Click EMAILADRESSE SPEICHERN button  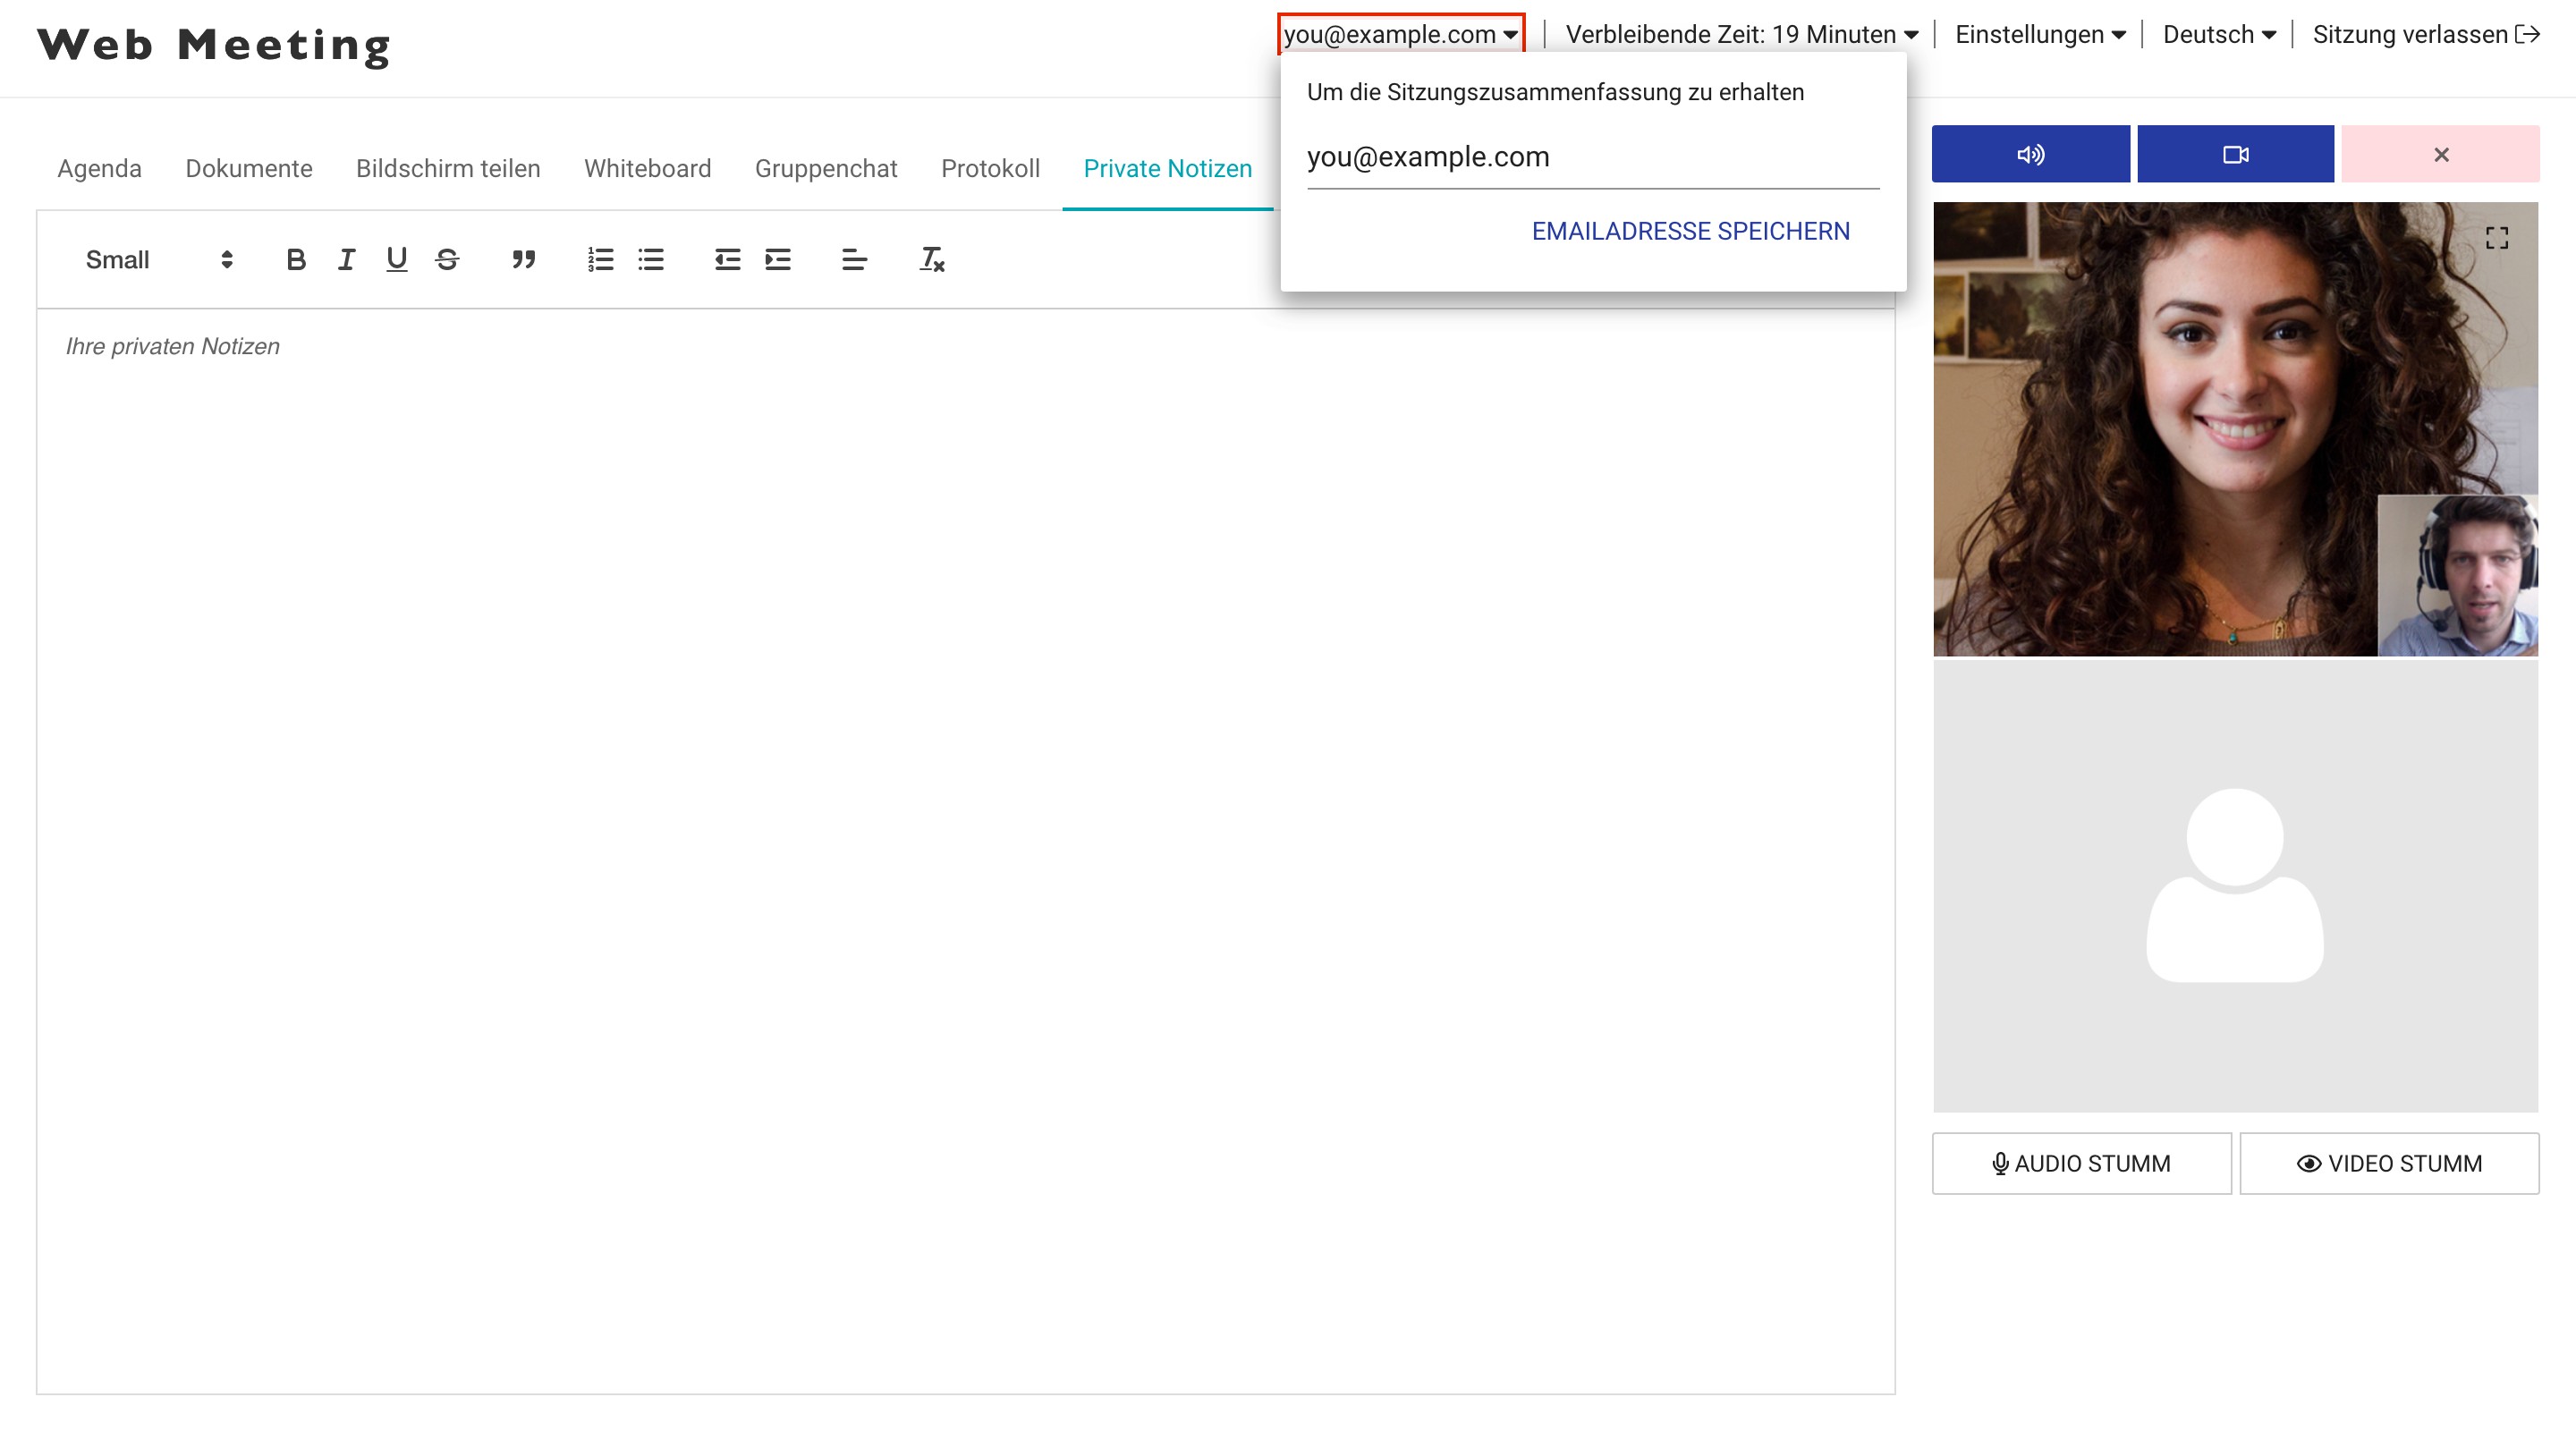[1690, 231]
